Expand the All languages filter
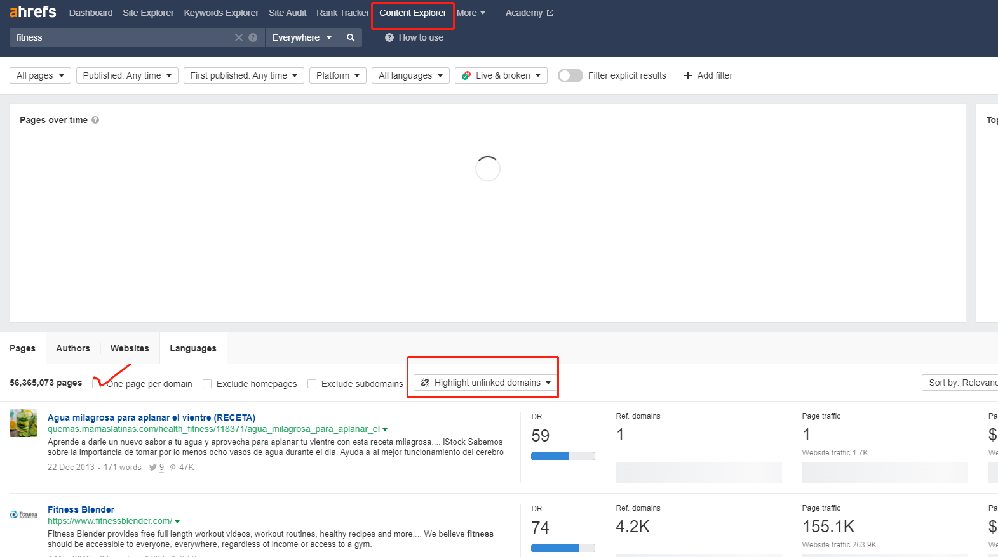The height and width of the screenshot is (557, 998). click(410, 75)
